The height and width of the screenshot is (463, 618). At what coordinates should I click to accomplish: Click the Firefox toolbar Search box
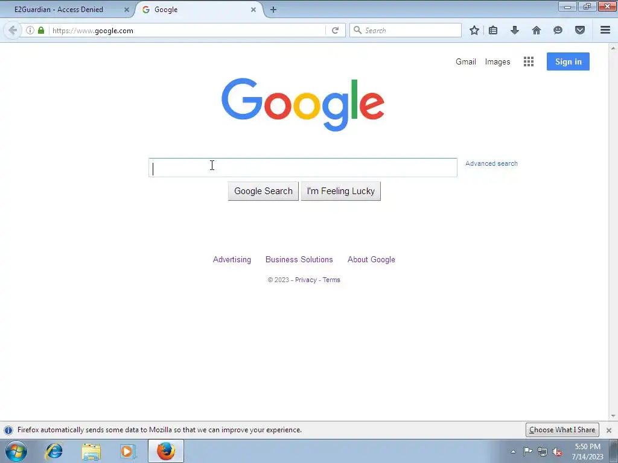(405, 30)
